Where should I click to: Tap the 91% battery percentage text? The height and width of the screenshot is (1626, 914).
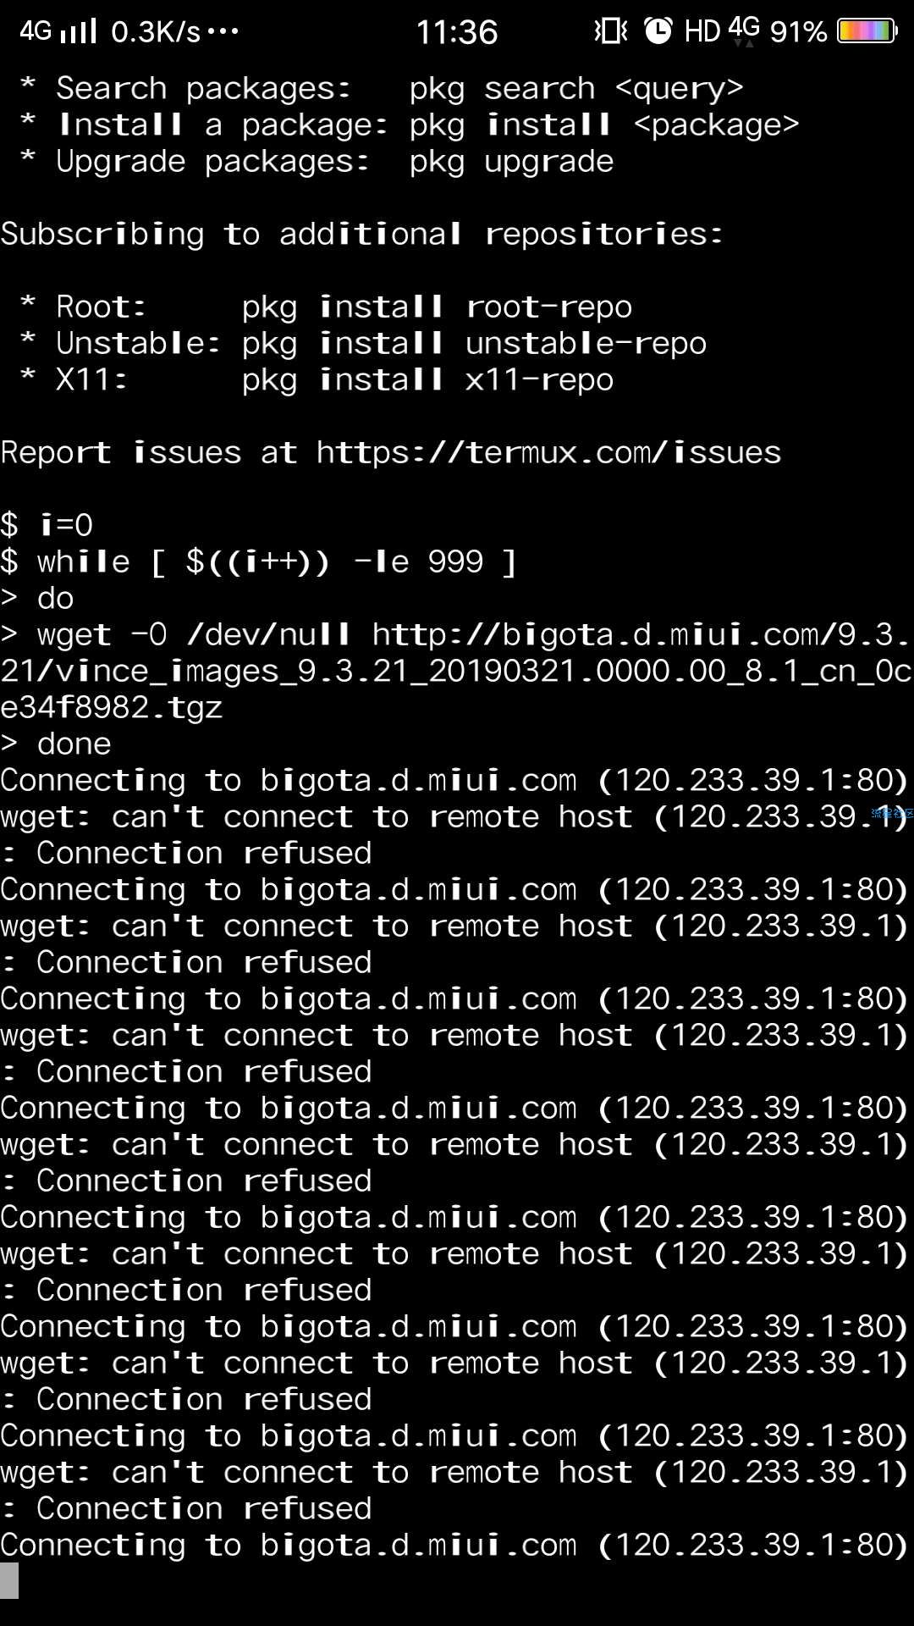click(798, 32)
